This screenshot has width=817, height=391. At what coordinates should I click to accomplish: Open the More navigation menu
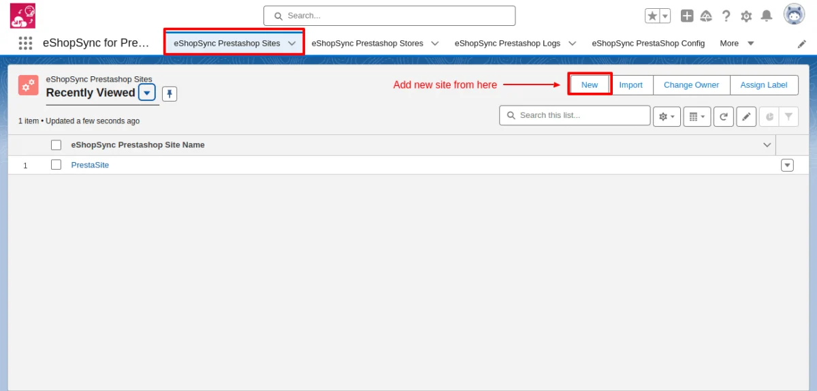pos(737,43)
